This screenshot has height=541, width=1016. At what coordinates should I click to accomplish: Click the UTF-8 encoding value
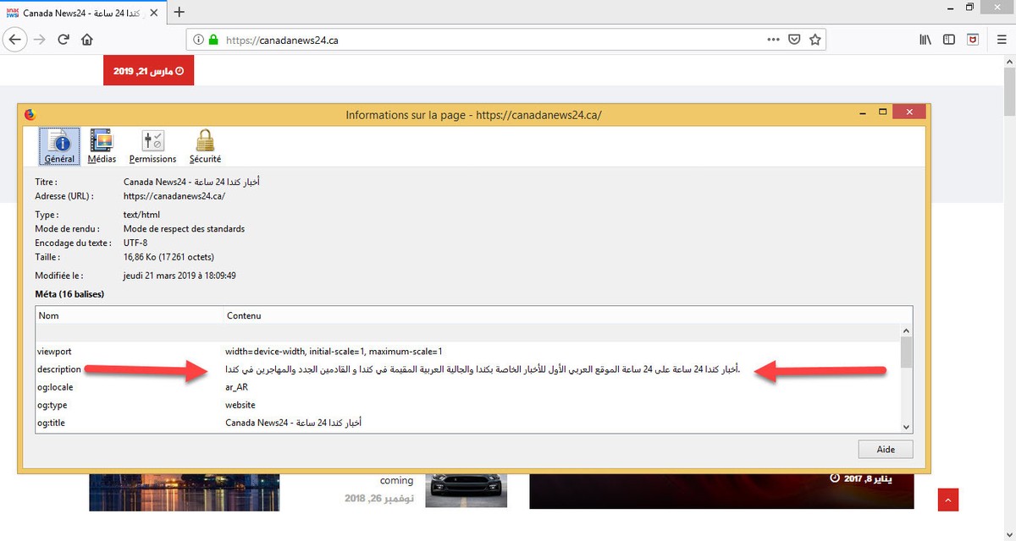pos(135,243)
